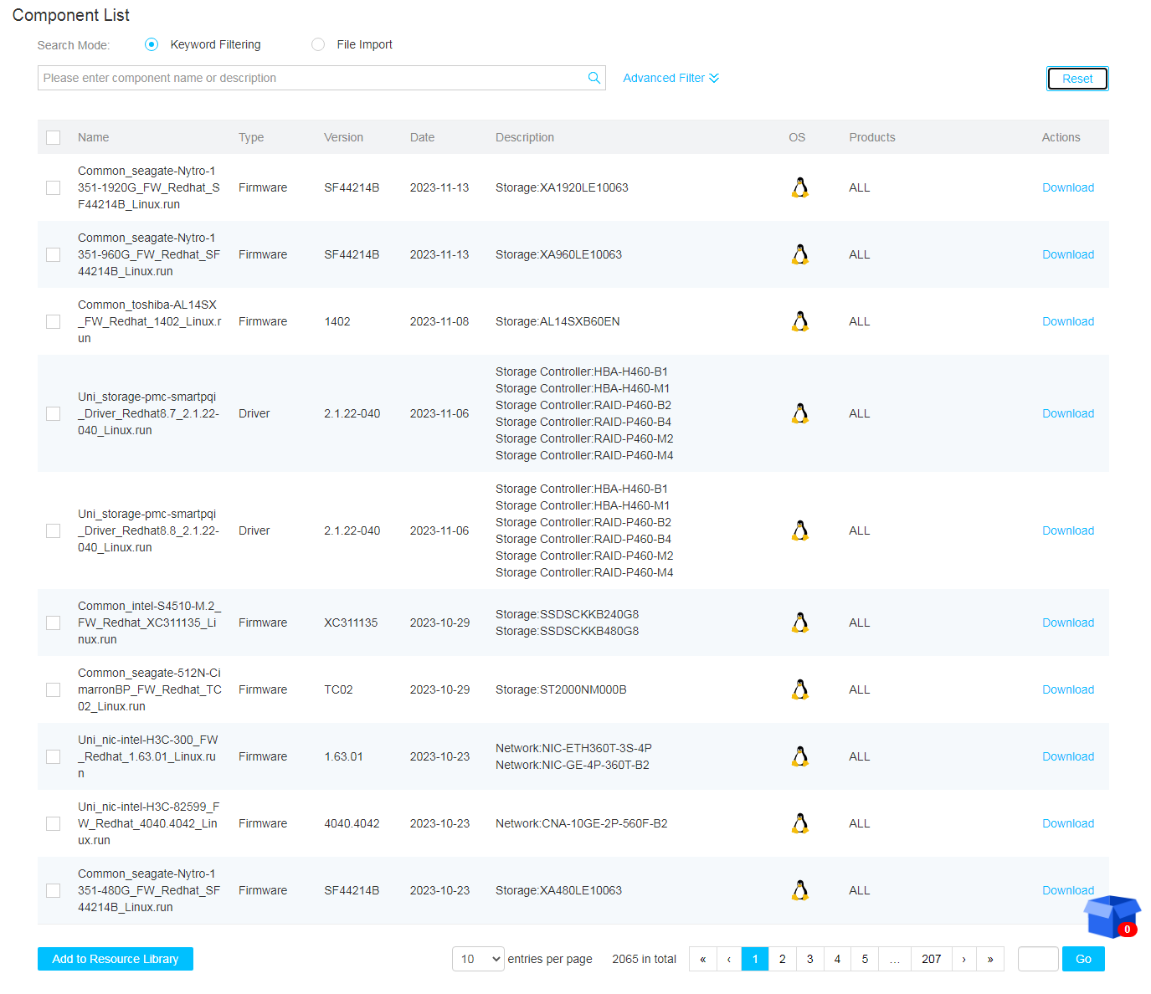Go to page 3
Image resolution: width=1151 pixels, height=994 pixels.
pyautogui.click(x=809, y=959)
